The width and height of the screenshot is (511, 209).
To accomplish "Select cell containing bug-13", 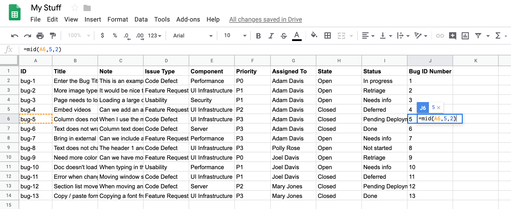I will [x=35, y=196].
